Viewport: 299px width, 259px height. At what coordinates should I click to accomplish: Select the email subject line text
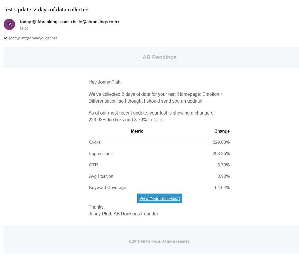tap(46, 10)
